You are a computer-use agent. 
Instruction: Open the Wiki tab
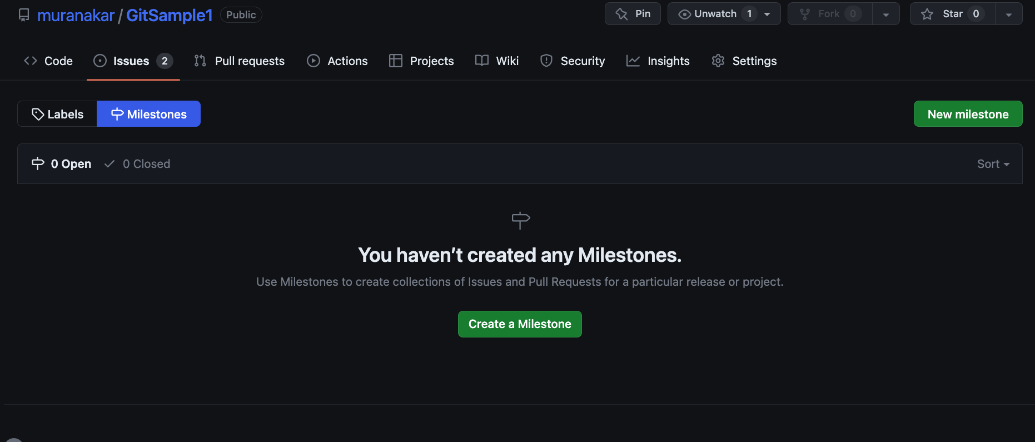pos(497,61)
